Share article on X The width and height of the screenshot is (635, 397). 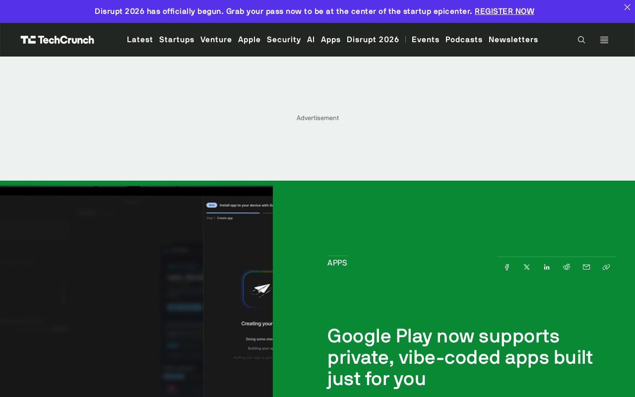pos(527,267)
